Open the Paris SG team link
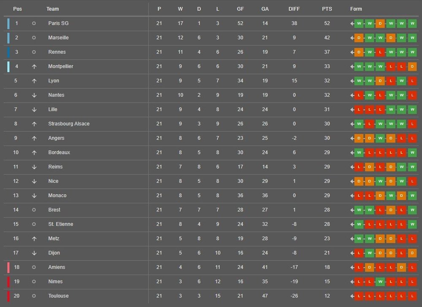The height and width of the screenshot is (307, 422). pyautogui.click(x=58, y=23)
